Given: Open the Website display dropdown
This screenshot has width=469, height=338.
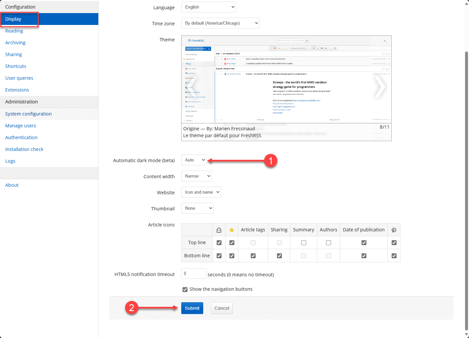Looking at the screenshot, I should pyautogui.click(x=201, y=192).
